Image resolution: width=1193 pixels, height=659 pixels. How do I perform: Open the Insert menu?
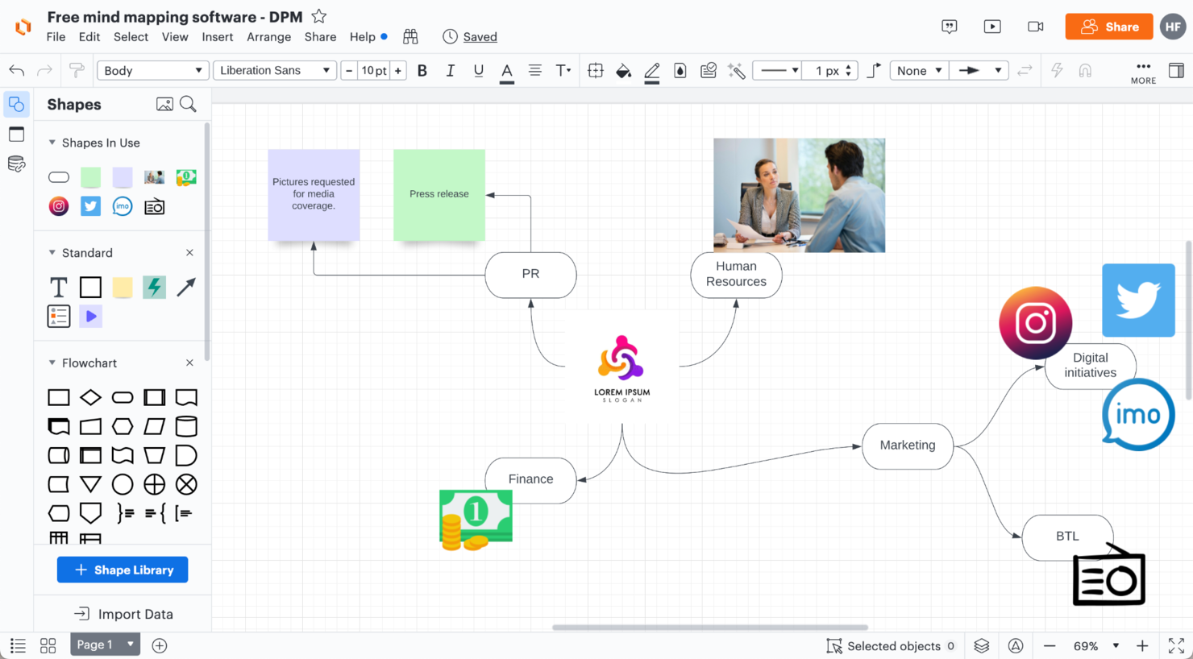click(218, 37)
